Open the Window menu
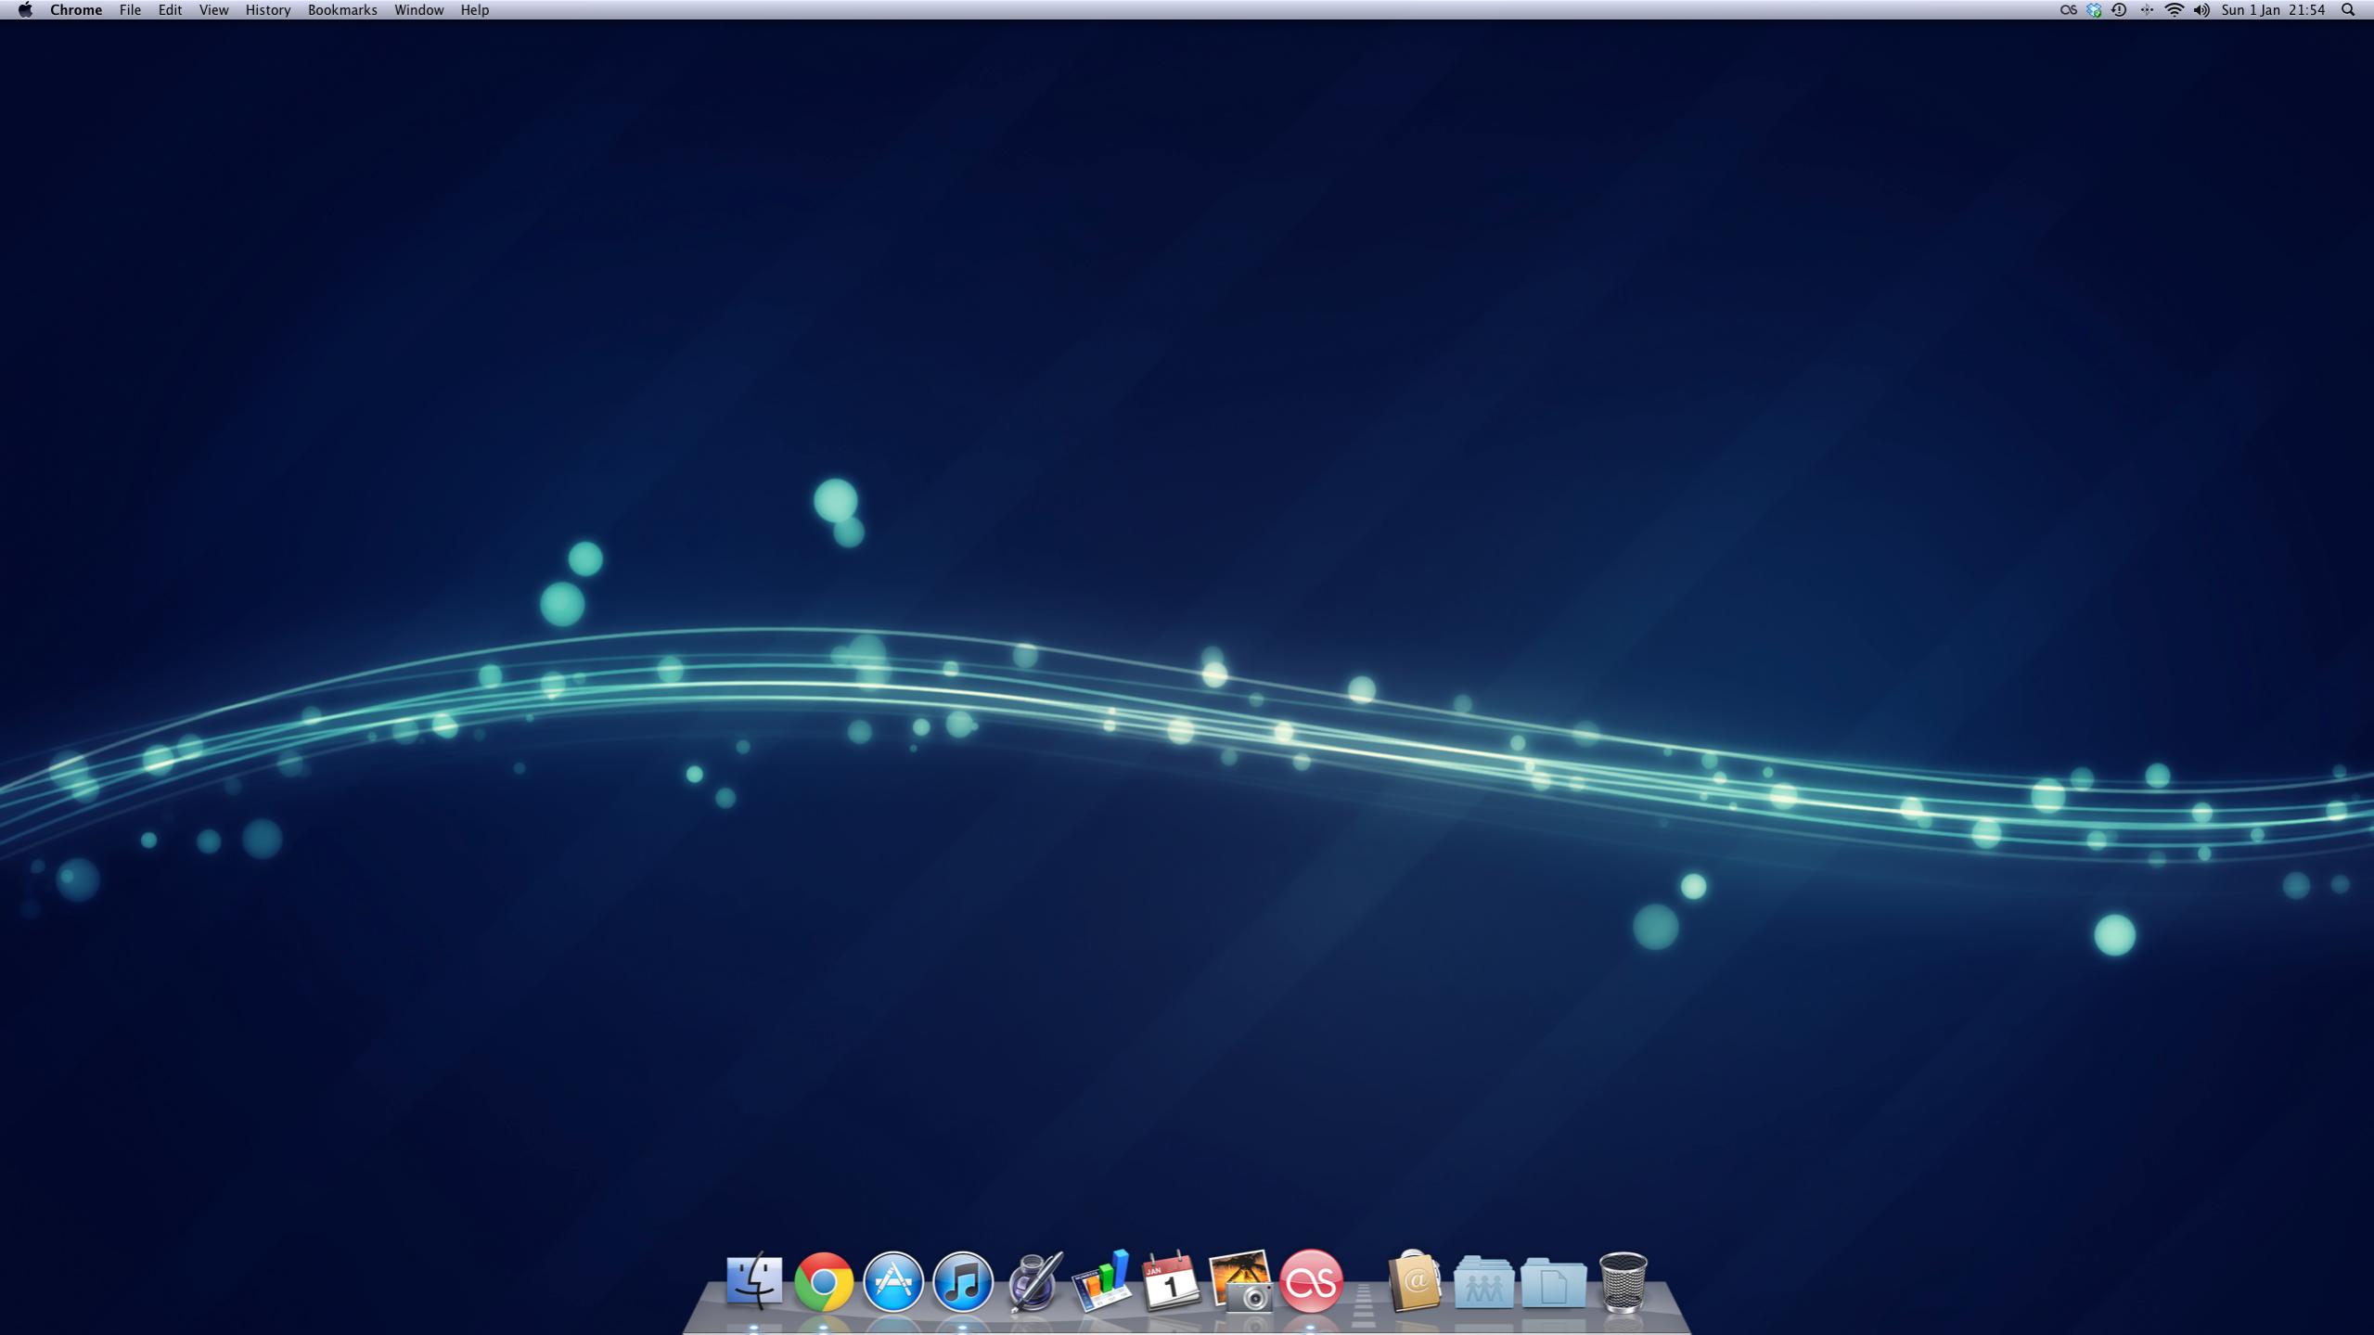Image resolution: width=2374 pixels, height=1335 pixels. (x=418, y=10)
